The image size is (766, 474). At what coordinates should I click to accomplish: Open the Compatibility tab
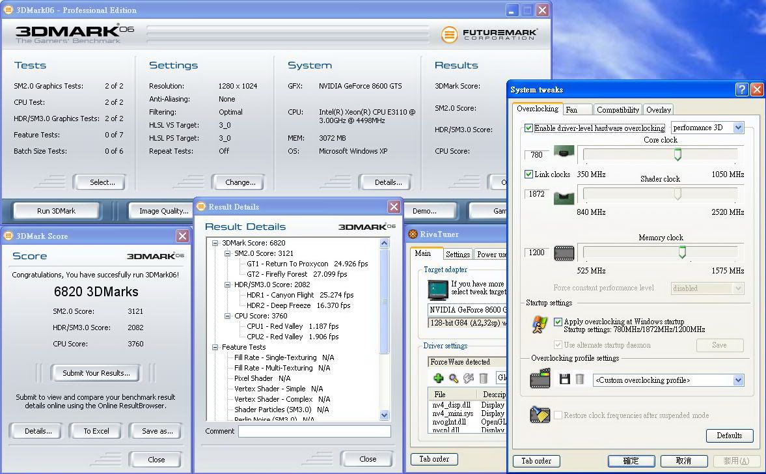(x=618, y=110)
